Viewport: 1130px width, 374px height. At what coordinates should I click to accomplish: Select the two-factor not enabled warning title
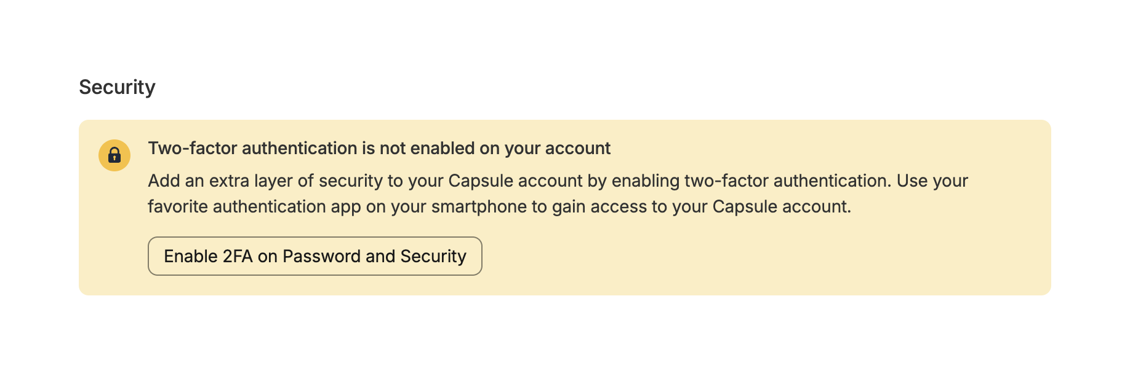point(379,149)
